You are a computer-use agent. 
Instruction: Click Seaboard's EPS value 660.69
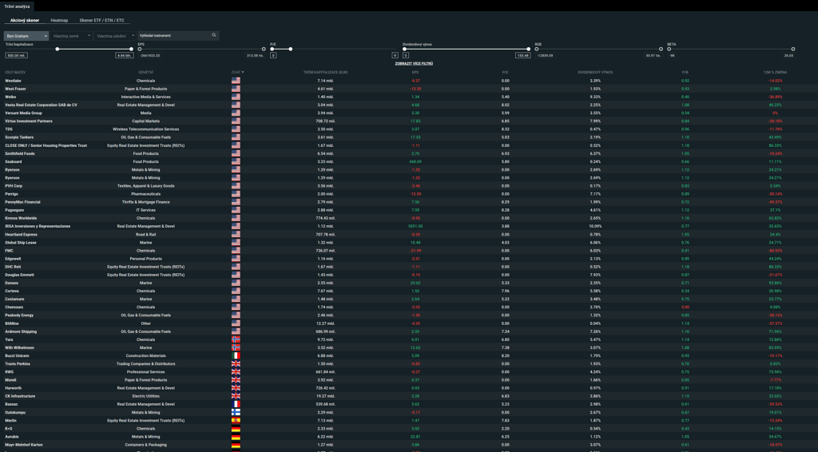415,161
